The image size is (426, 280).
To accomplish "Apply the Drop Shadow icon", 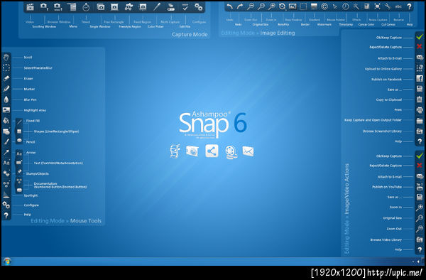I will click(x=293, y=6).
